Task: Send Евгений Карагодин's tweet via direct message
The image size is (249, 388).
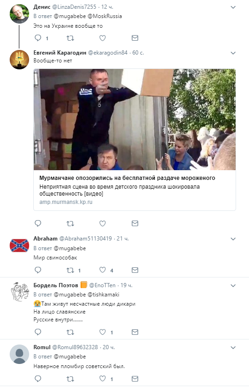Action: coord(135,223)
